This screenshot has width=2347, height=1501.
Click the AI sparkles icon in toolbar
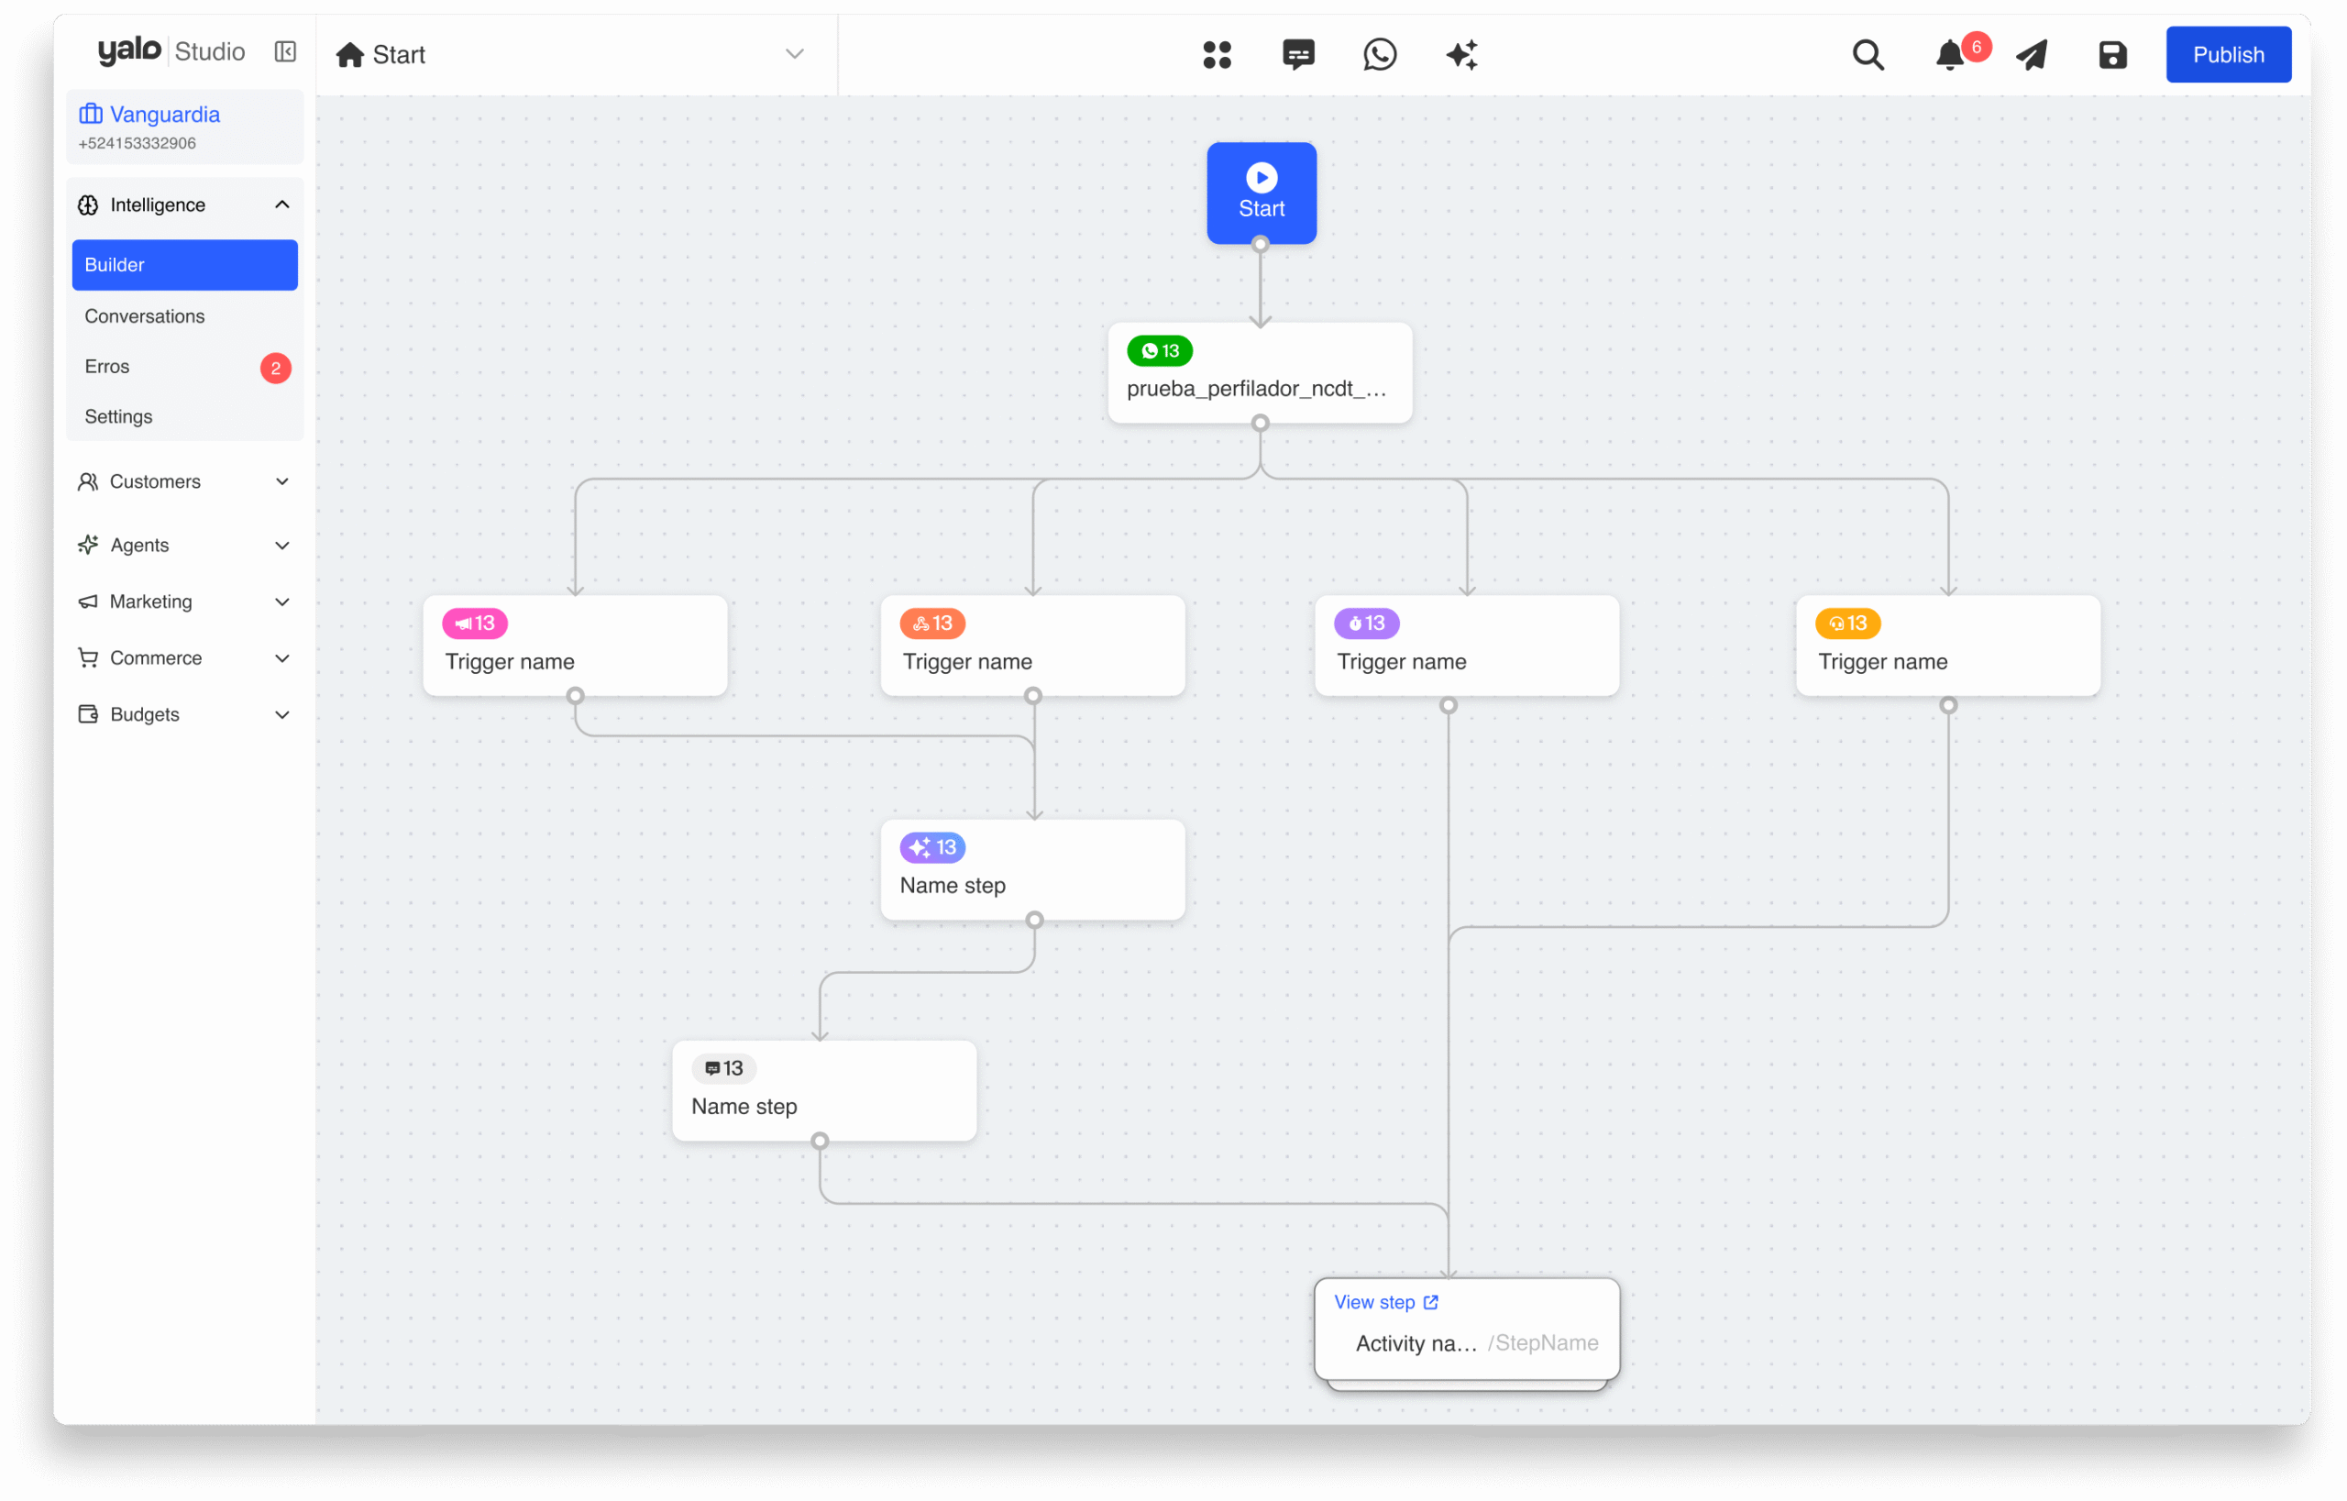[1461, 55]
